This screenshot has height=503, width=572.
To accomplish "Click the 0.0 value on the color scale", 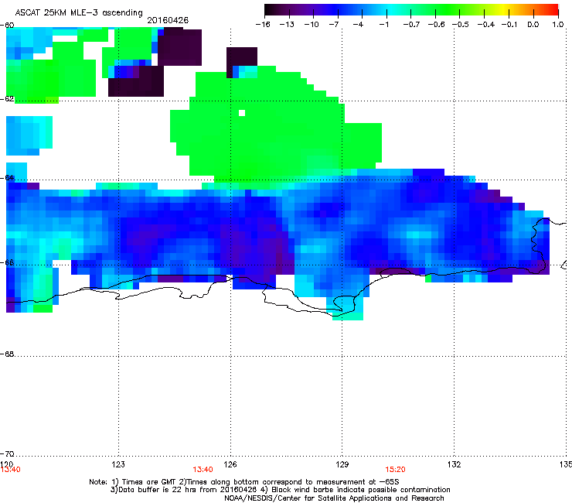I will pyautogui.click(x=533, y=25).
